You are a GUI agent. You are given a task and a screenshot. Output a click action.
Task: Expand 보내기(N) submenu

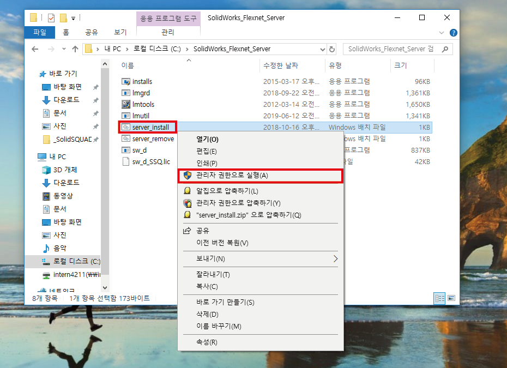click(x=335, y=259)
